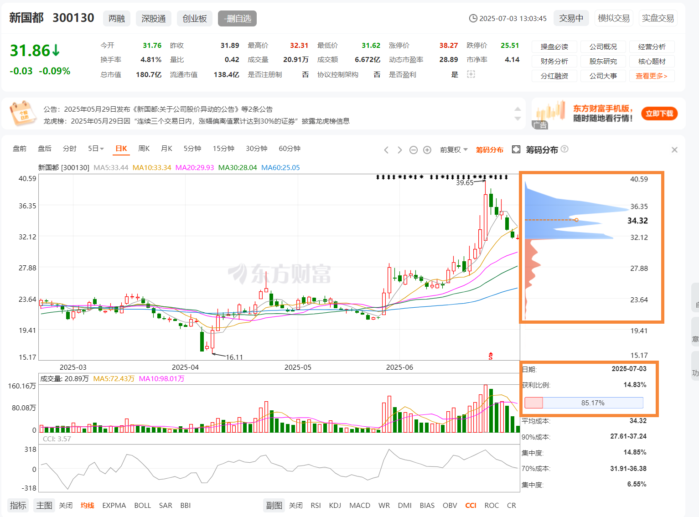Image resolution: width=699 pixels, height=517 pixels.
Task: Open the 股东研究 link
Action: [x=603, y=61]
